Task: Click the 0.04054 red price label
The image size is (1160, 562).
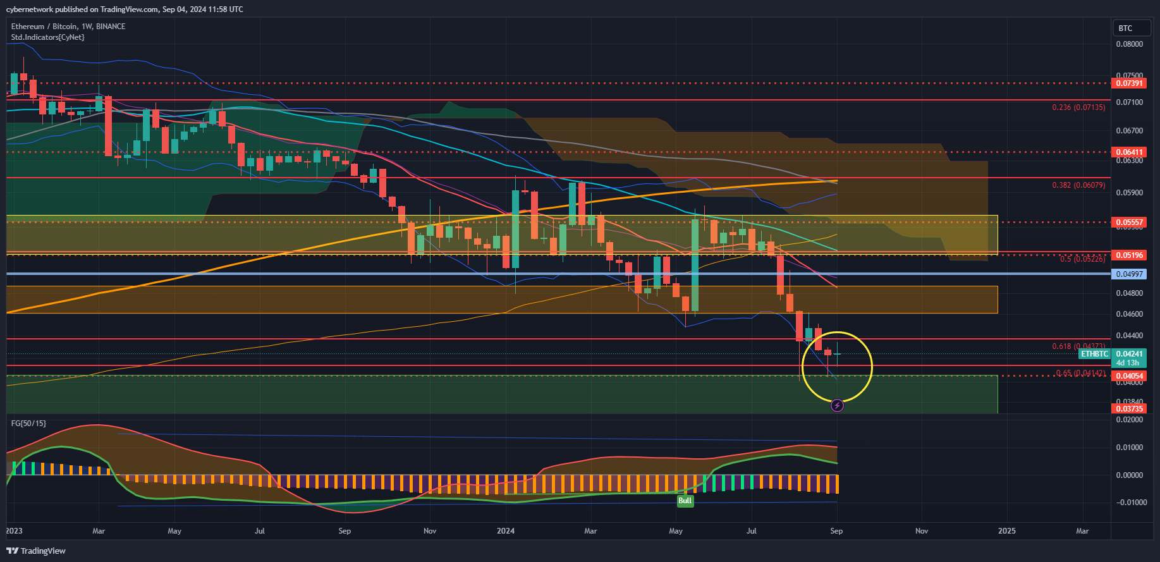Action: [x=1129, y=376]
